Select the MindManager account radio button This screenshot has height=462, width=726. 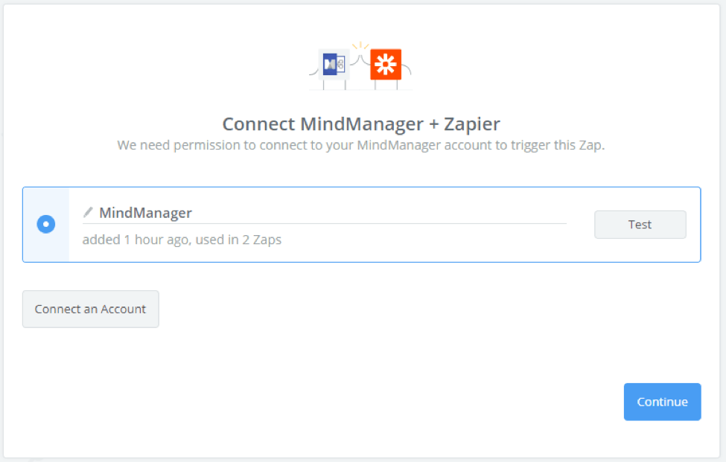(46, 224)
